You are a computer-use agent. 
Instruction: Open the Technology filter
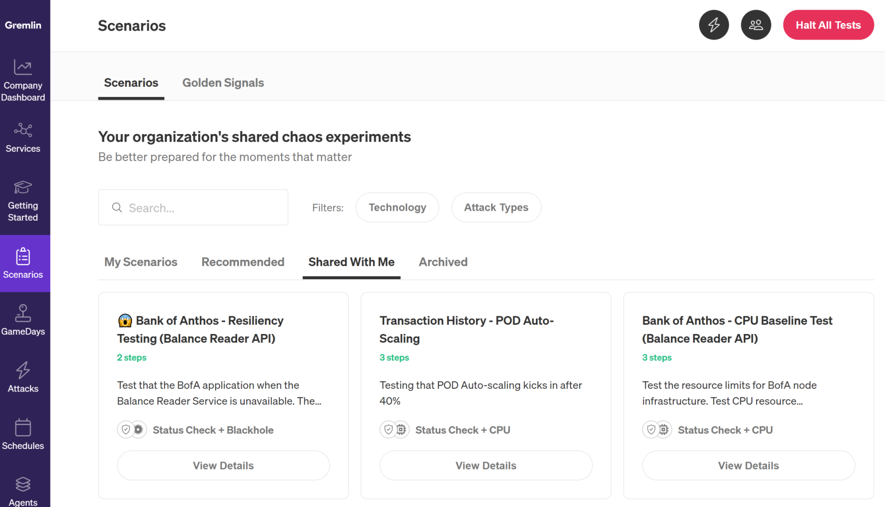[x=397, y=207]
